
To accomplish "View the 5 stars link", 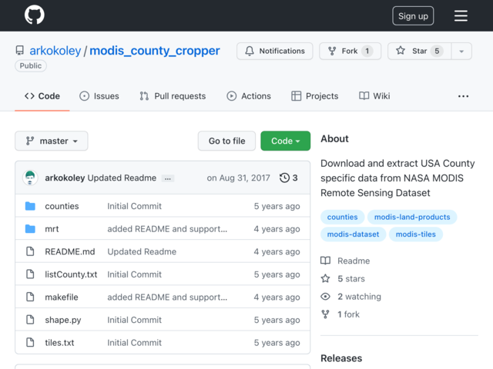I will (351, 278).
